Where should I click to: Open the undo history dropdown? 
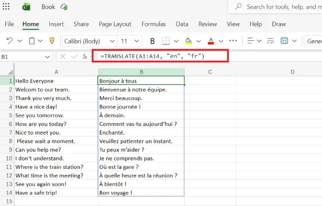19,41
